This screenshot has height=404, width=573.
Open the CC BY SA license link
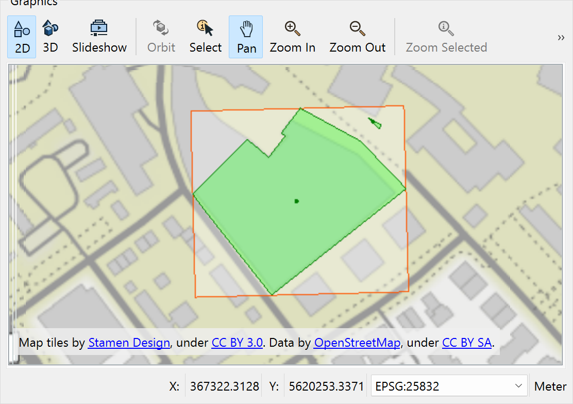pos(466,343)
